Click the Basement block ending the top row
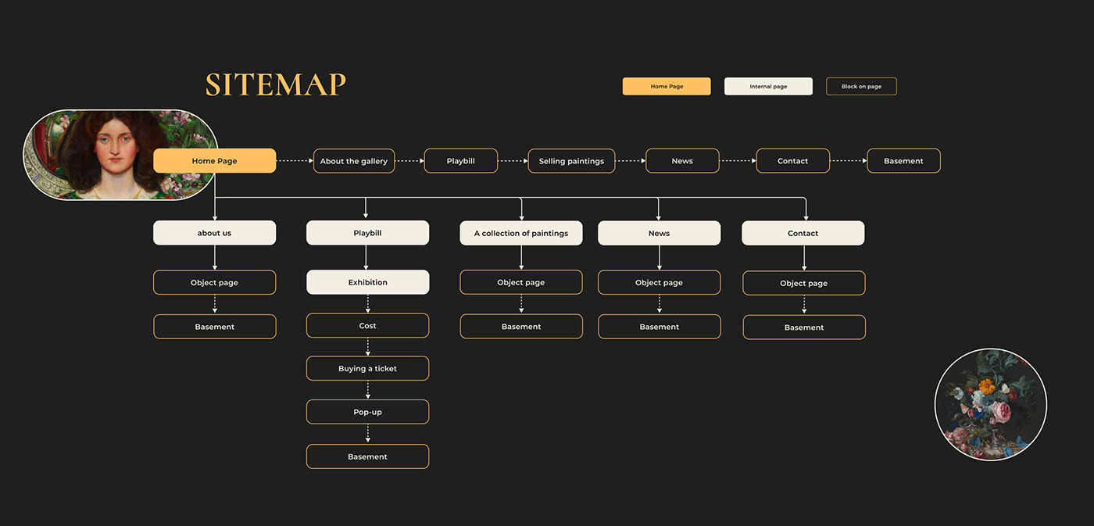Viewport: 1094px width, 526px height. (x=903, y=161)
